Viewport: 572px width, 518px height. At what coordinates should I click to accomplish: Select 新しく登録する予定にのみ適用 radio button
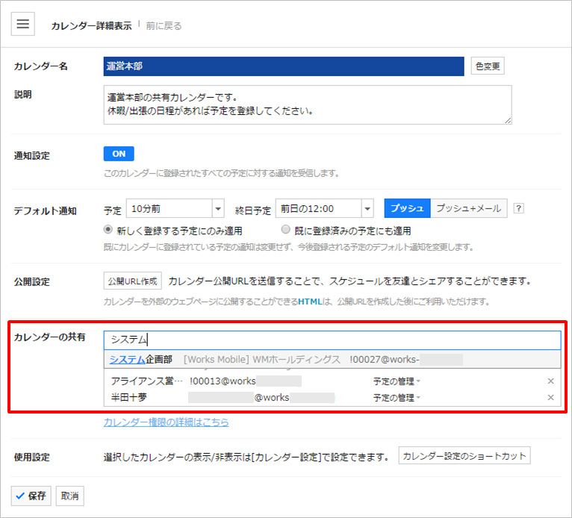pos(108,230)
